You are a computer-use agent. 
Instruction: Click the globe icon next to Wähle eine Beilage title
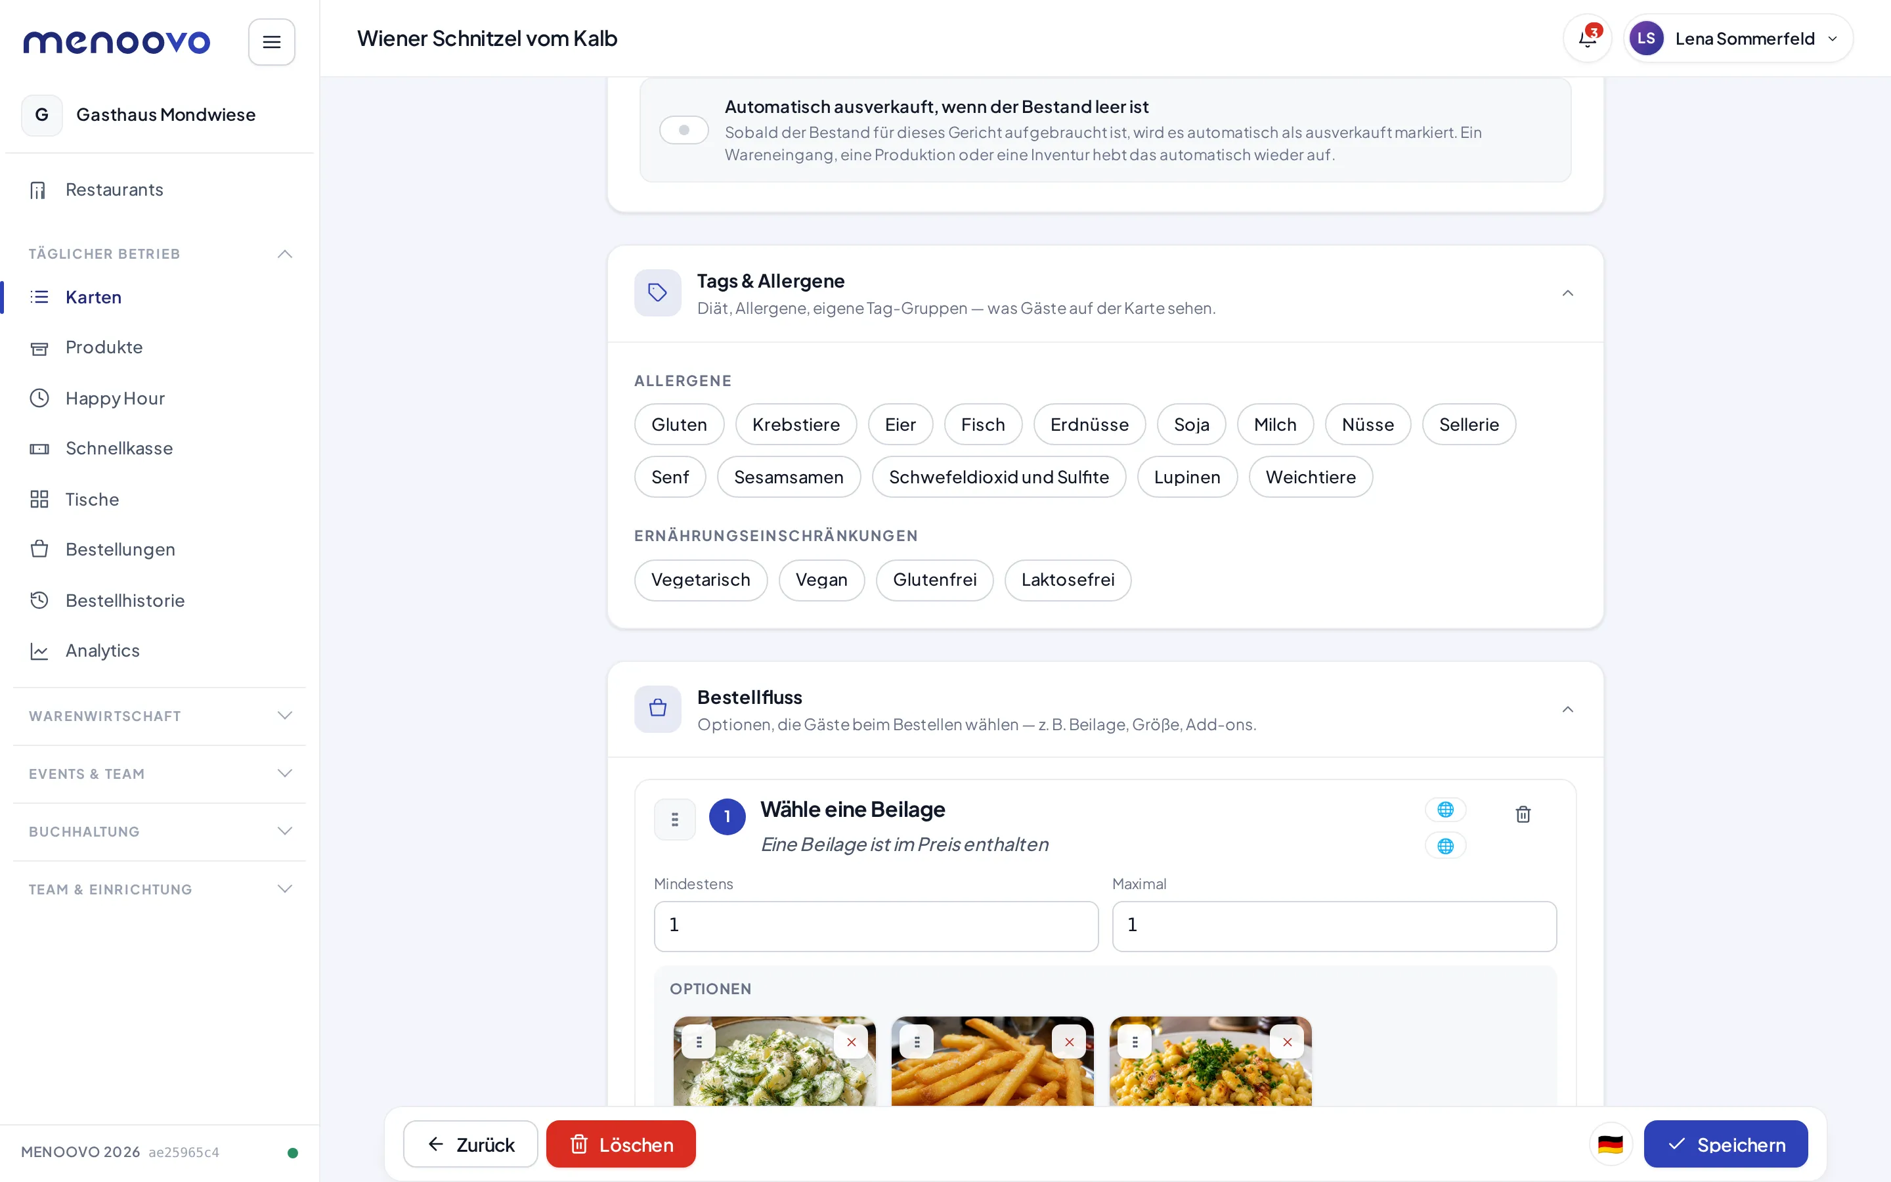click(x=1445, y=809)
